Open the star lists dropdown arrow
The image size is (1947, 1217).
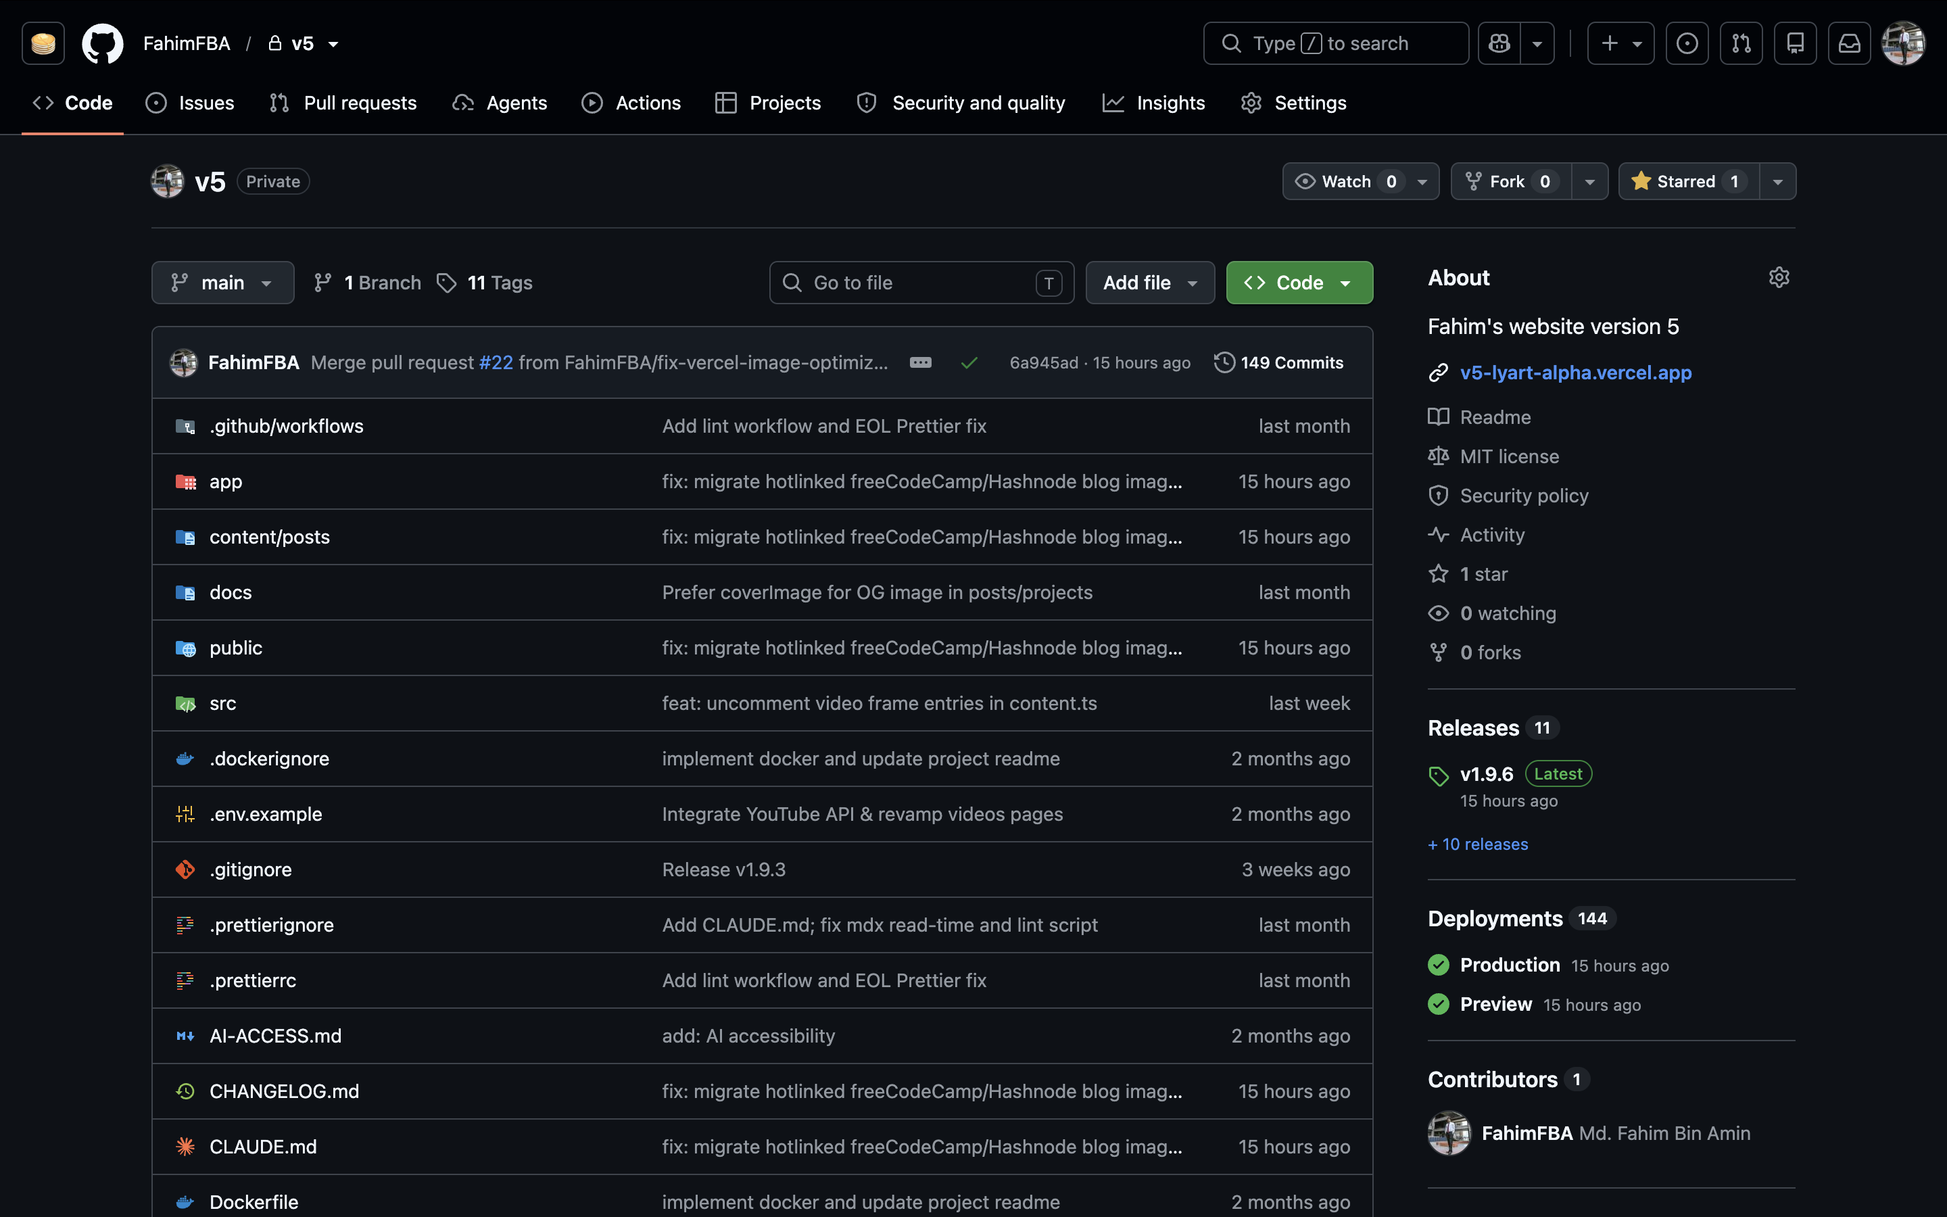[1778, 182]
